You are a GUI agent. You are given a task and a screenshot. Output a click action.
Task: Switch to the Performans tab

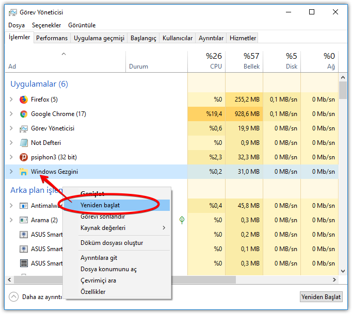(52, 38)
